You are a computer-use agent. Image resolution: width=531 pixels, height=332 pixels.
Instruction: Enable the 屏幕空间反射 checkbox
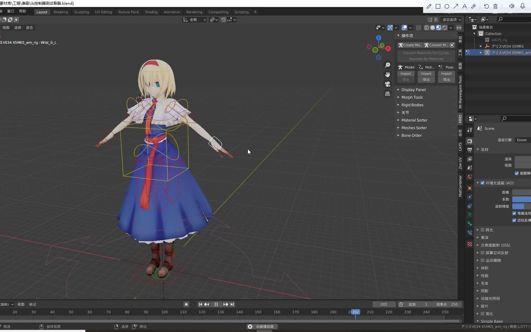483,253
